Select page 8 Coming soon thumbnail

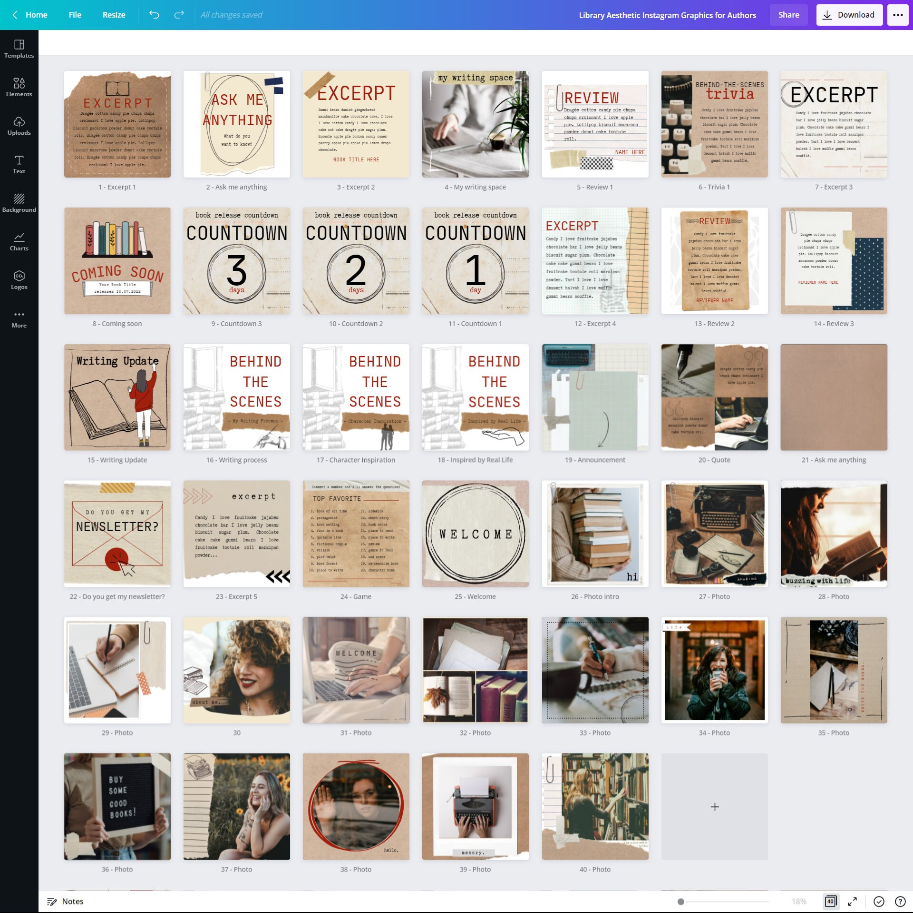[117, 260]
